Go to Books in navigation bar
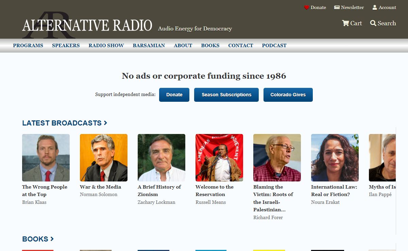The height and width of the screenshot is (251, 408). point(210,45)
